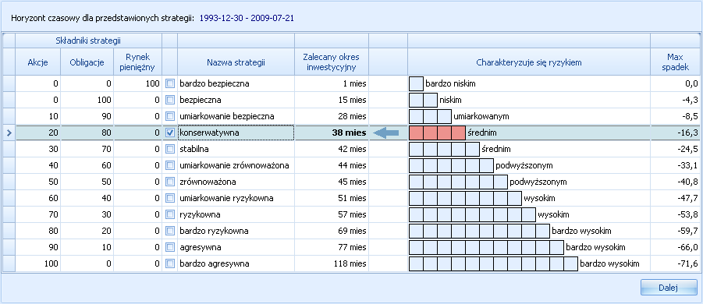Uncheck the konserwatywna strategy checkbox
The image size is (703, 304).
[170, 133]
